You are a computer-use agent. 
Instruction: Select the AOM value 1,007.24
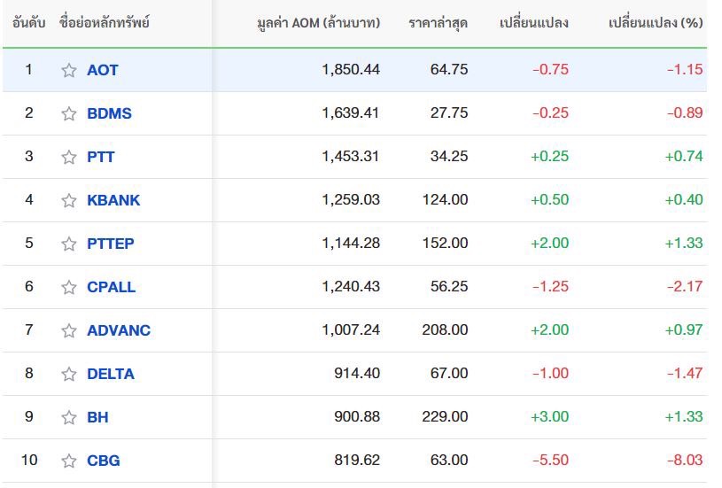[x=351, y=329]
